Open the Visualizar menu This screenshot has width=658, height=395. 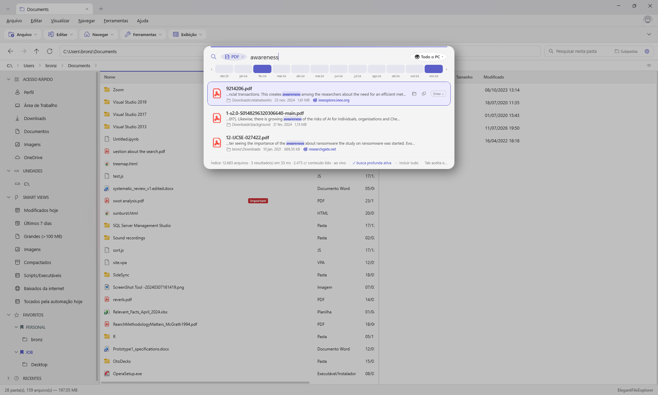point(60,21)
